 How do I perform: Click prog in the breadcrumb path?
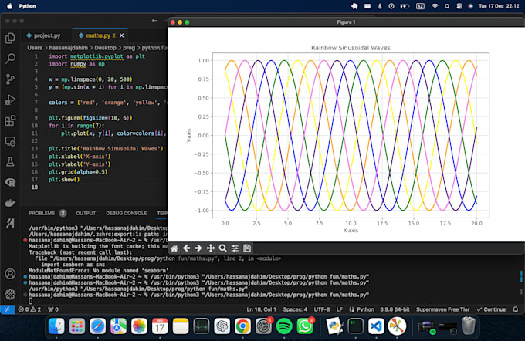pos(129,48)
